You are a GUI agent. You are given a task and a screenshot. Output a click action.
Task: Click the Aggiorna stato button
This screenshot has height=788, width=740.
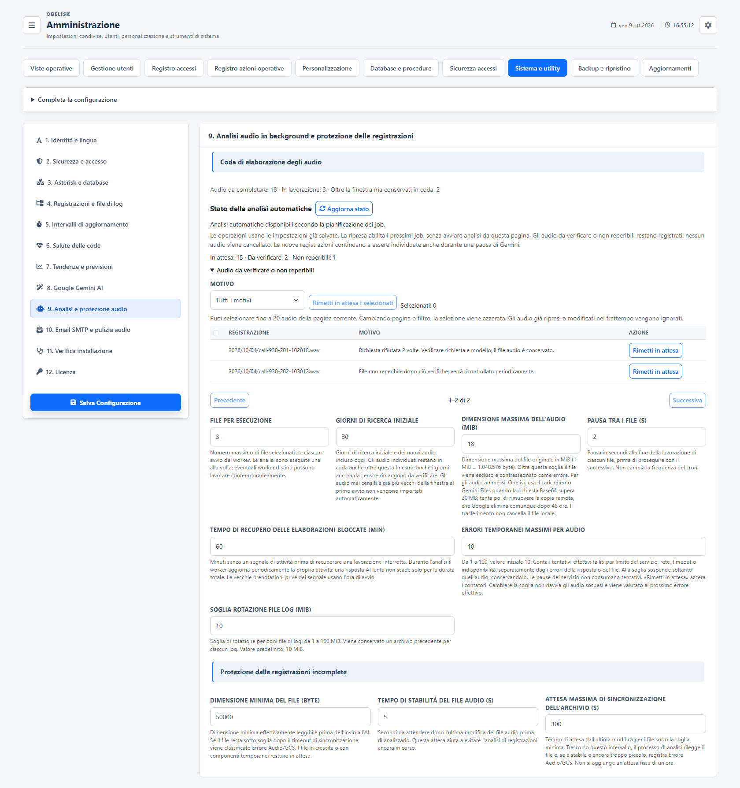point(344,209)
